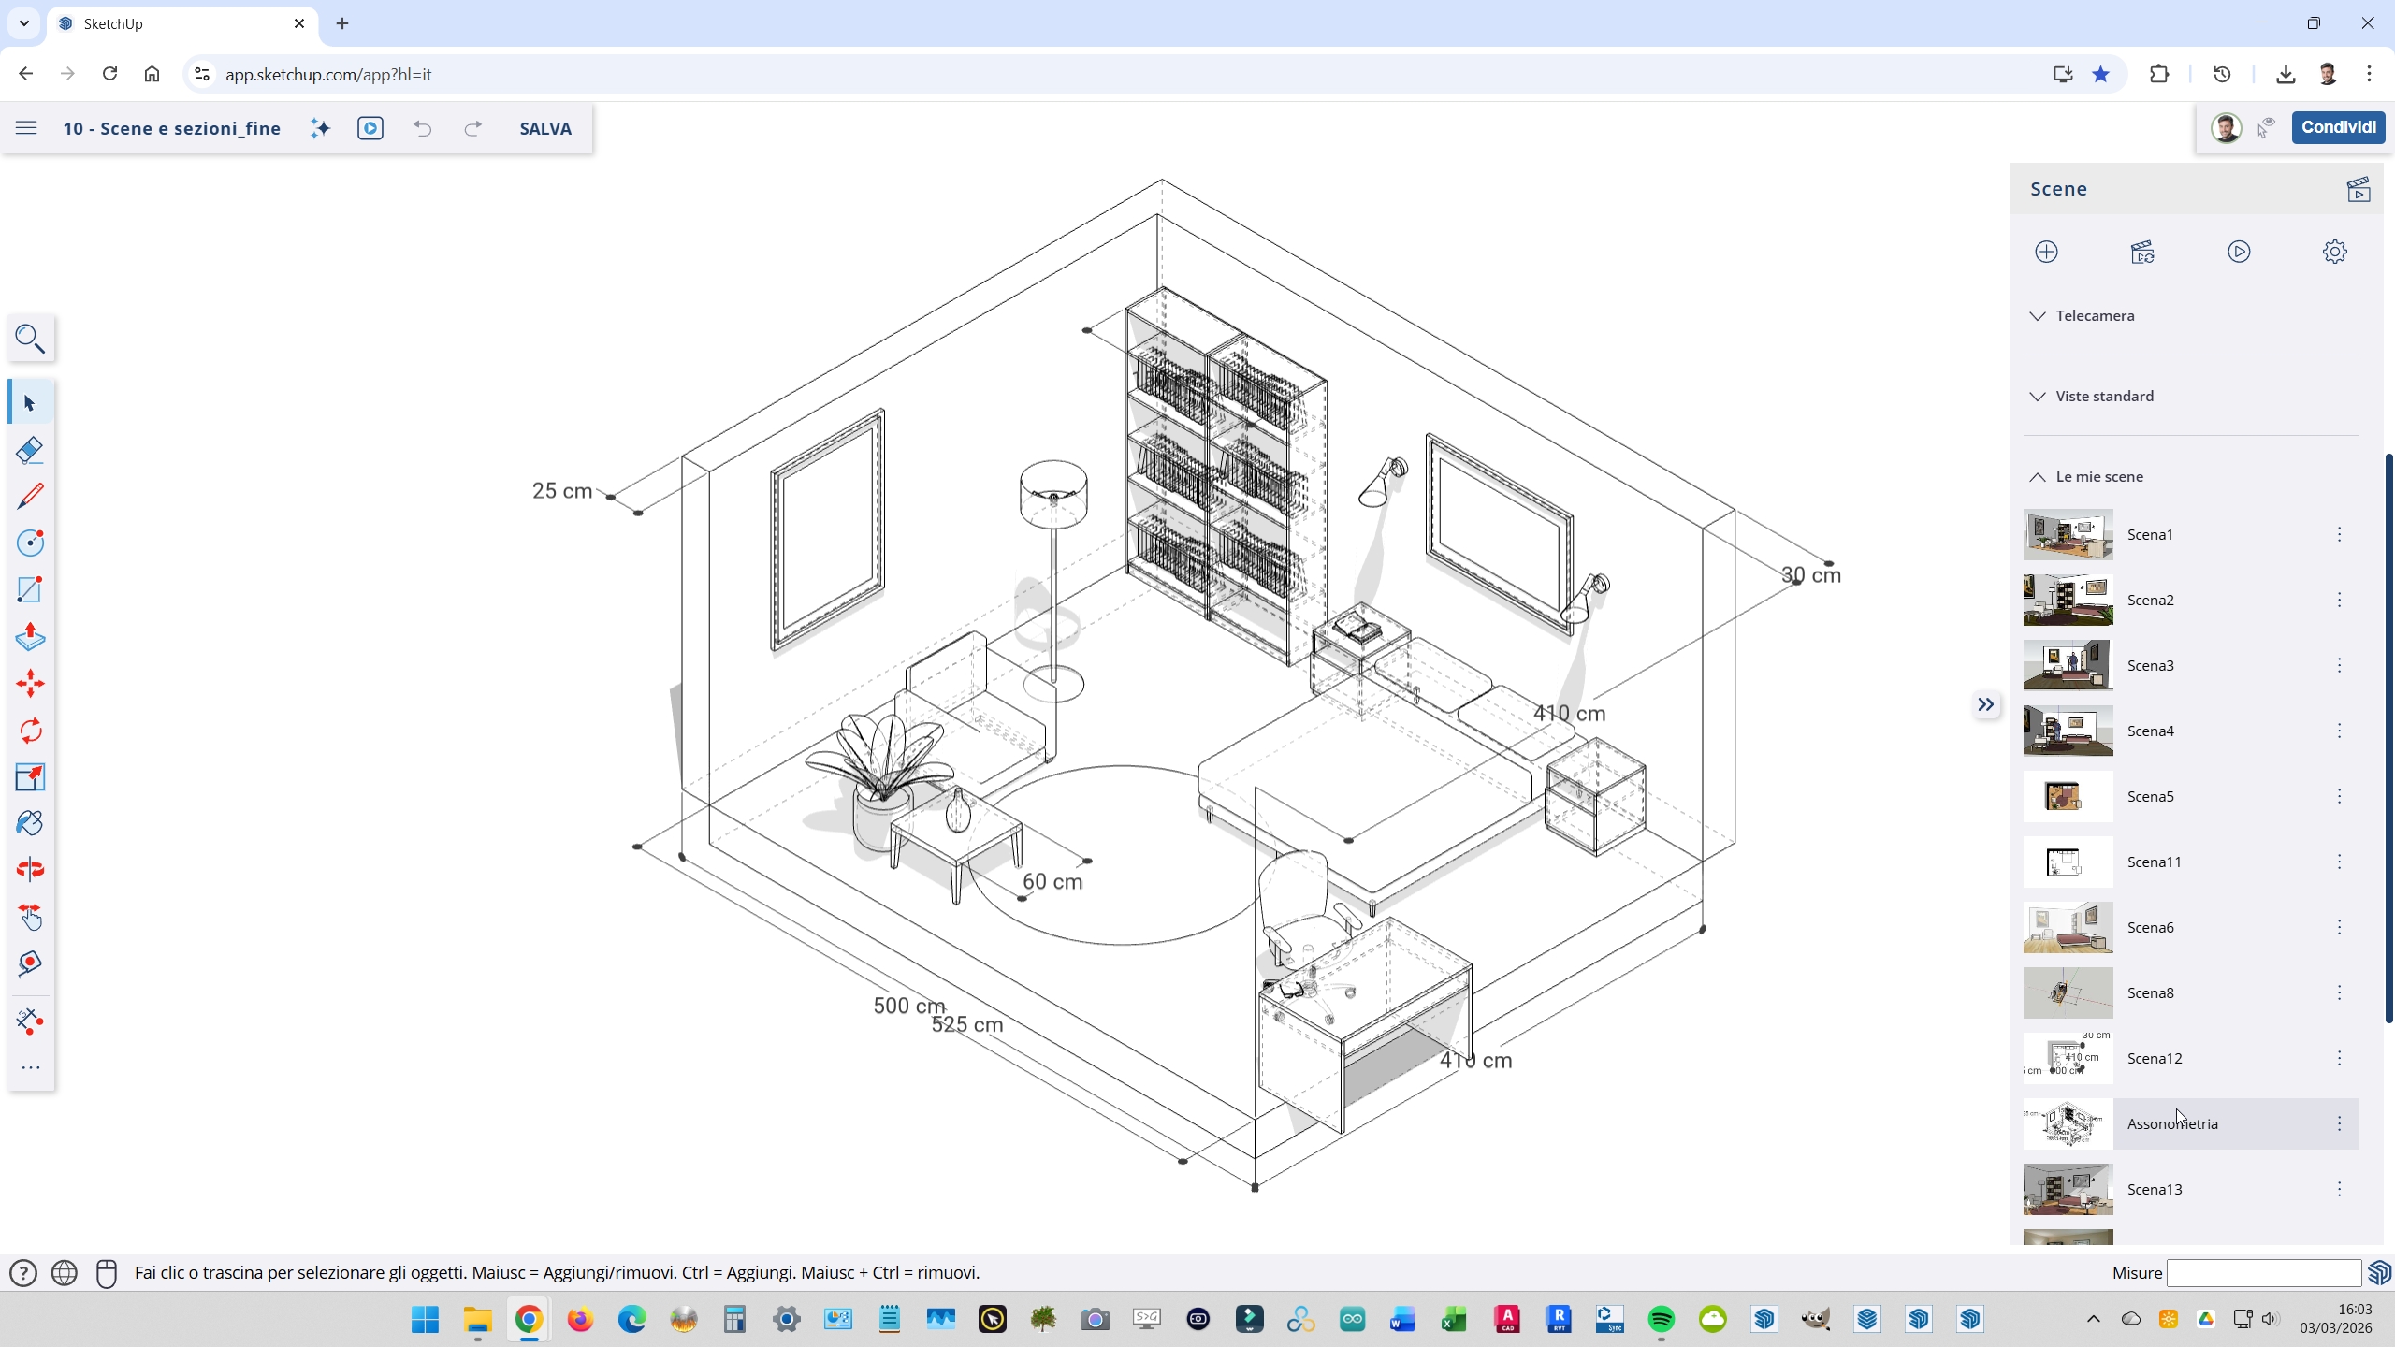Image resolution: width=2395 pixels, height=1347 pixels.
Task: Expand the Telecamera section
Action: coord(2095,316)
